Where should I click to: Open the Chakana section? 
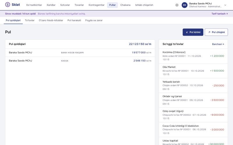tap(126, 5)
